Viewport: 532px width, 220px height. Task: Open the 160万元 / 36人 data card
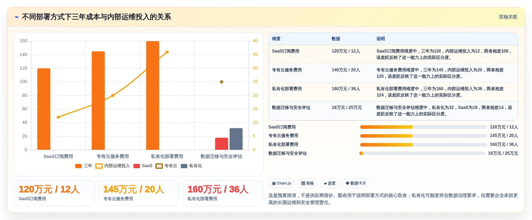click(223, 193)
